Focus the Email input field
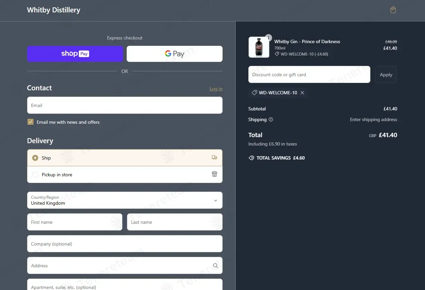 coord(125,105)
